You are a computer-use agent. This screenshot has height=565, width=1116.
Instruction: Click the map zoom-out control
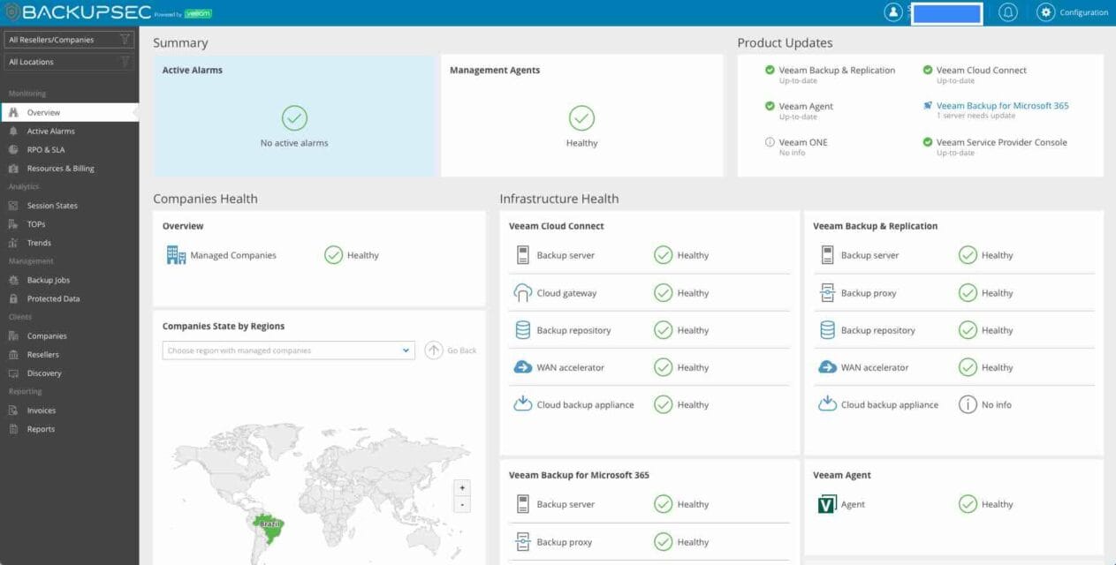(x=460, y=503)
